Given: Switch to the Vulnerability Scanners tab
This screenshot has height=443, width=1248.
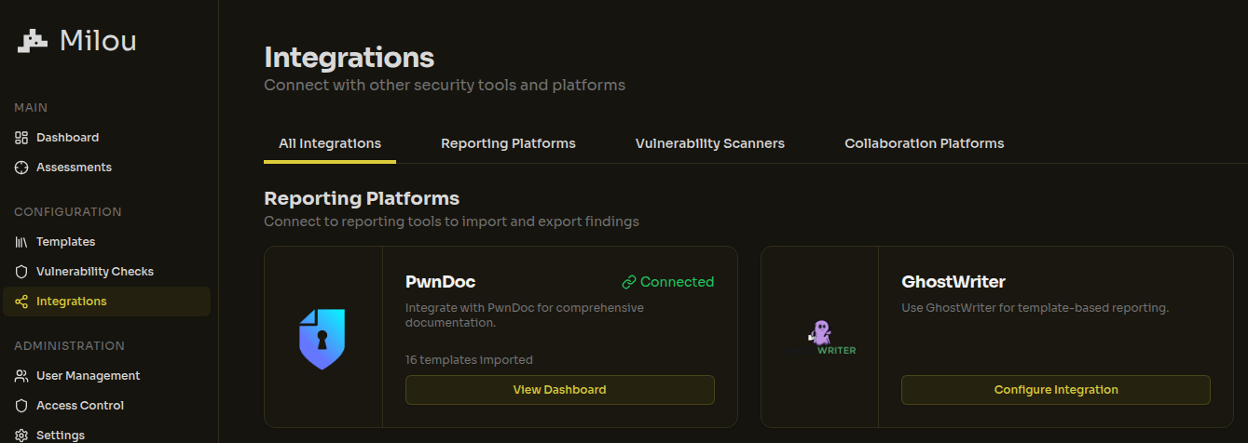Looking at the screenshot, I should 709,143.
